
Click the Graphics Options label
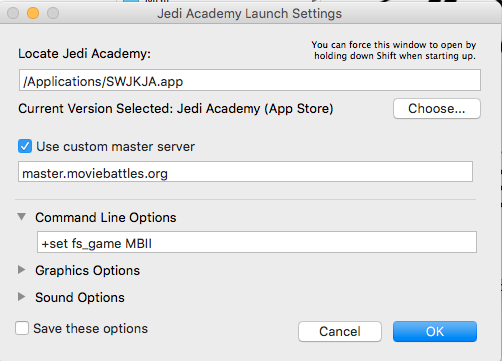click(88, 270)
